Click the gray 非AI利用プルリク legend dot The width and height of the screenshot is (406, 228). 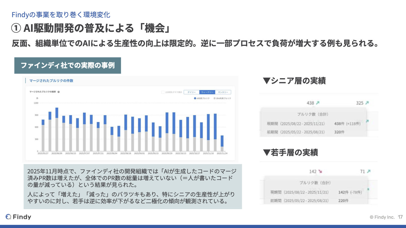(215, 98)
